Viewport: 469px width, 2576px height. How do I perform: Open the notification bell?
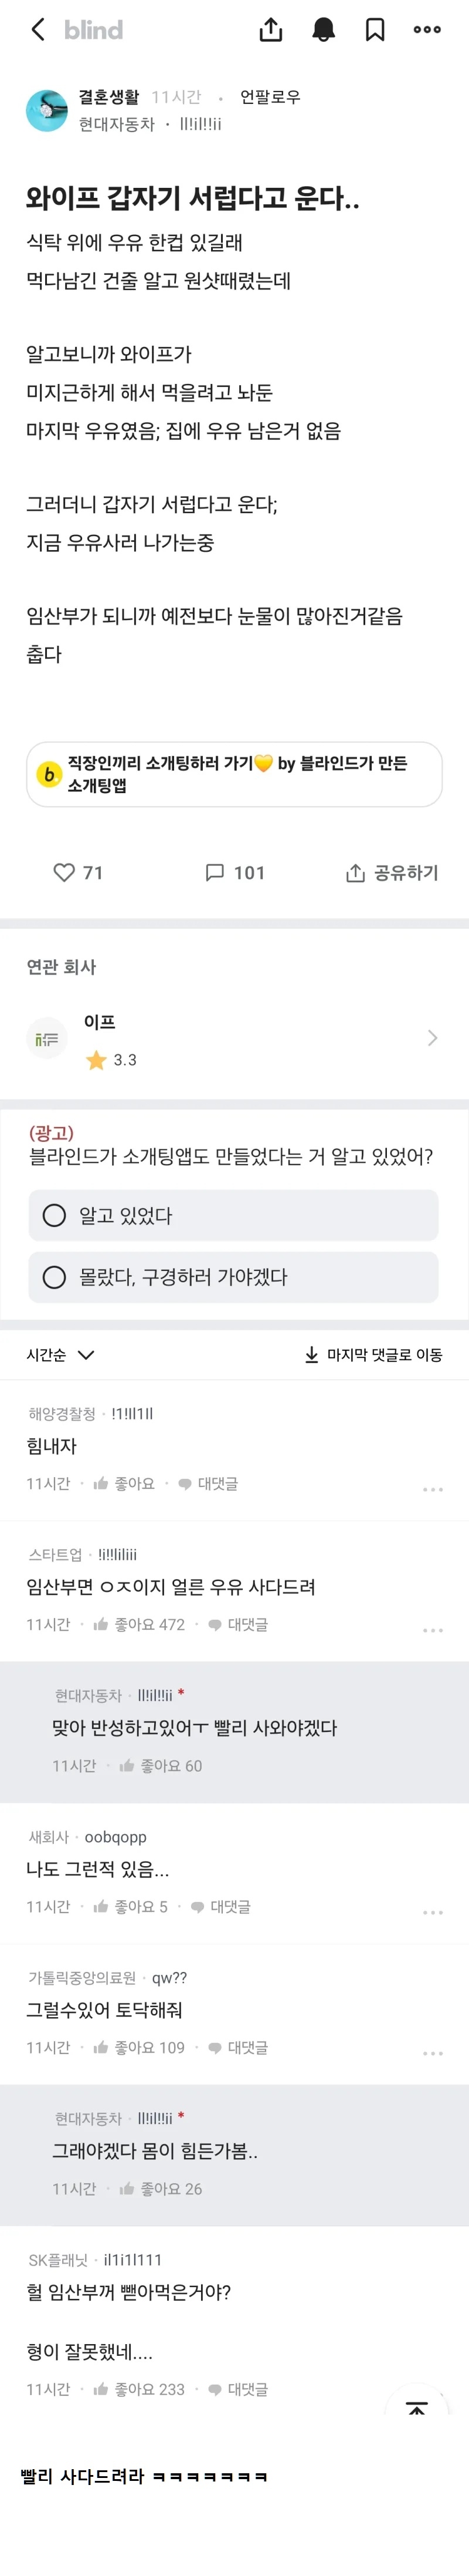point(321,29)
